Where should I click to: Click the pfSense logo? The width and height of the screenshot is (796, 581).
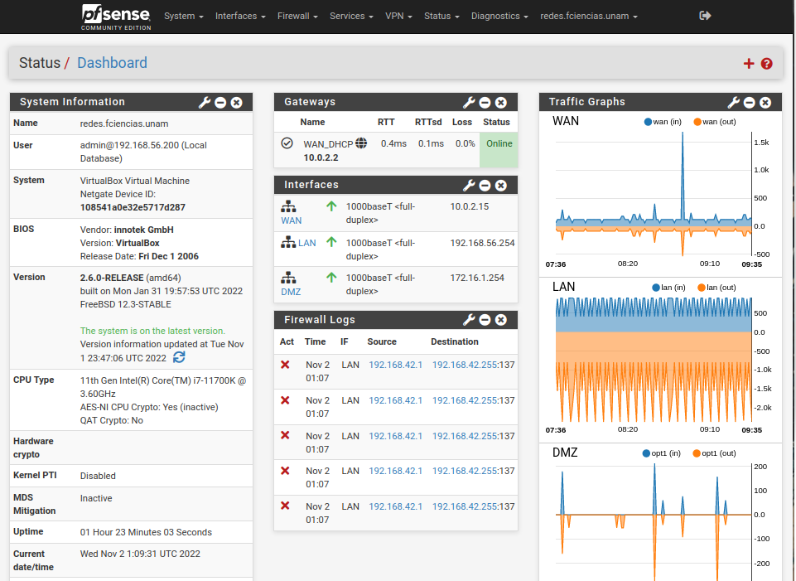pyautogui.click(x=116, y=16)
